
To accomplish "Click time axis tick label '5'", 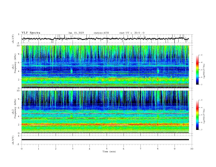I will [x=107, y=149].
